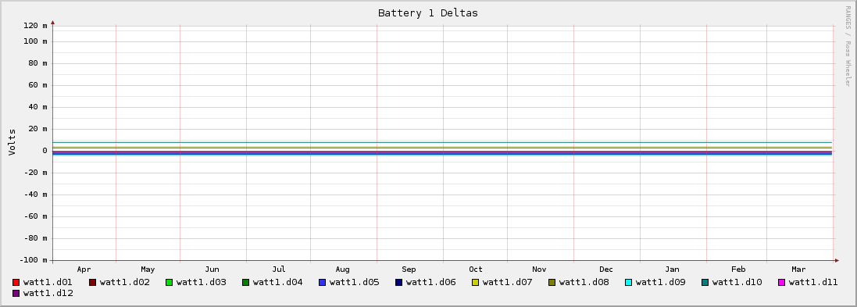This screenshot has width=857, height=307.
Task: Click the 0 y-axis value
Action: [x=45, y=151]
